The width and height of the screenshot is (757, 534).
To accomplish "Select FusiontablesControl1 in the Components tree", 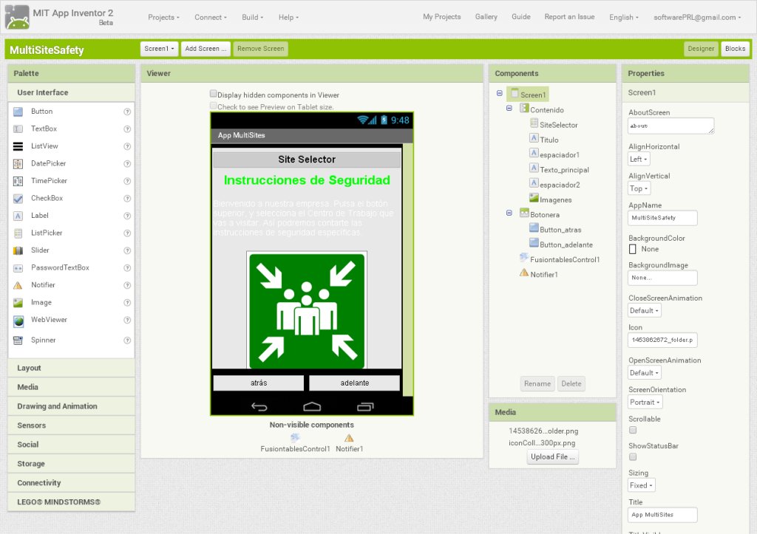I will [565, 259].
